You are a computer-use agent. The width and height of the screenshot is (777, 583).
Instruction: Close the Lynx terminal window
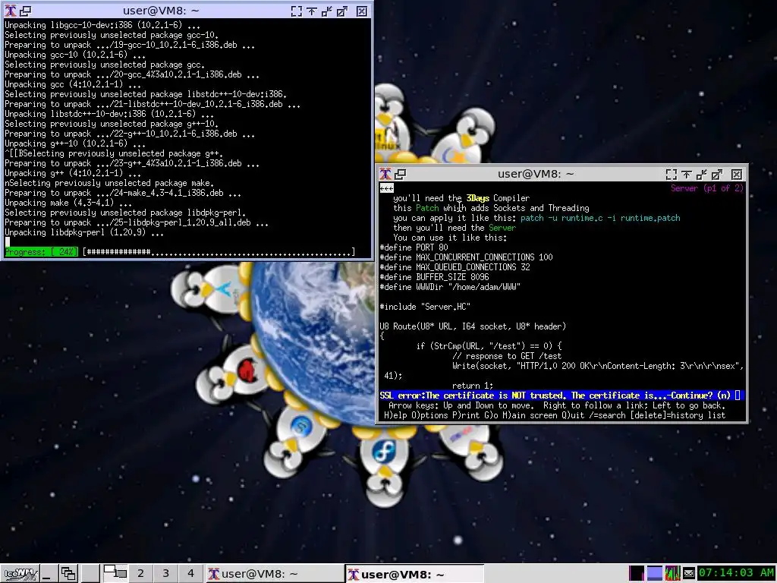coord(736,174)
